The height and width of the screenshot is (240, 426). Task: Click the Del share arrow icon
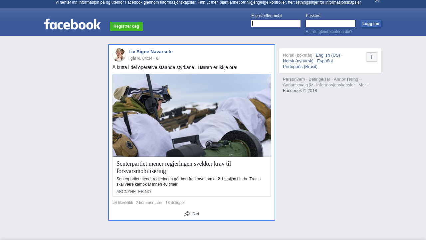point(187,214)
